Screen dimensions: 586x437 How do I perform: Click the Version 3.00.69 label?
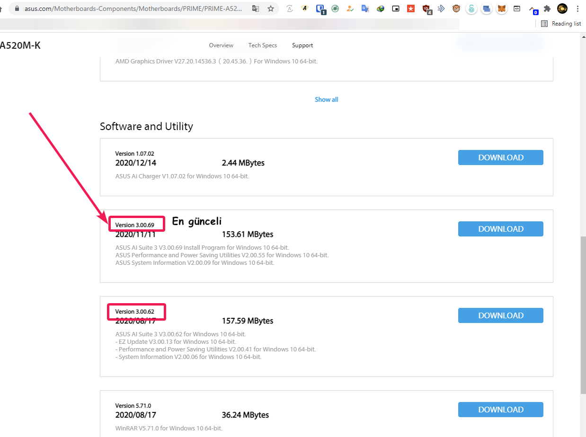click(x=135, y=225)
